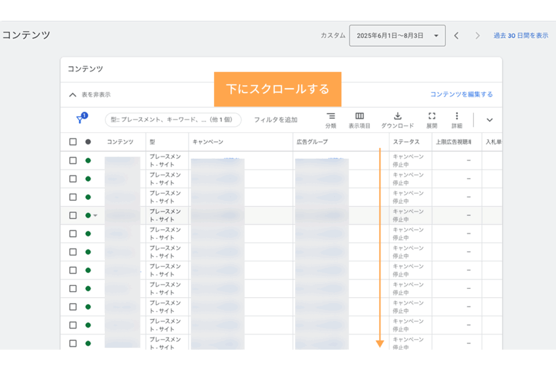Open the filter funnel icon with badge
This screenshot has height=371, width=556.
[81, 118]
